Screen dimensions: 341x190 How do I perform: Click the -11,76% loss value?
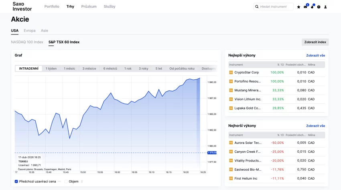[278, 170]
